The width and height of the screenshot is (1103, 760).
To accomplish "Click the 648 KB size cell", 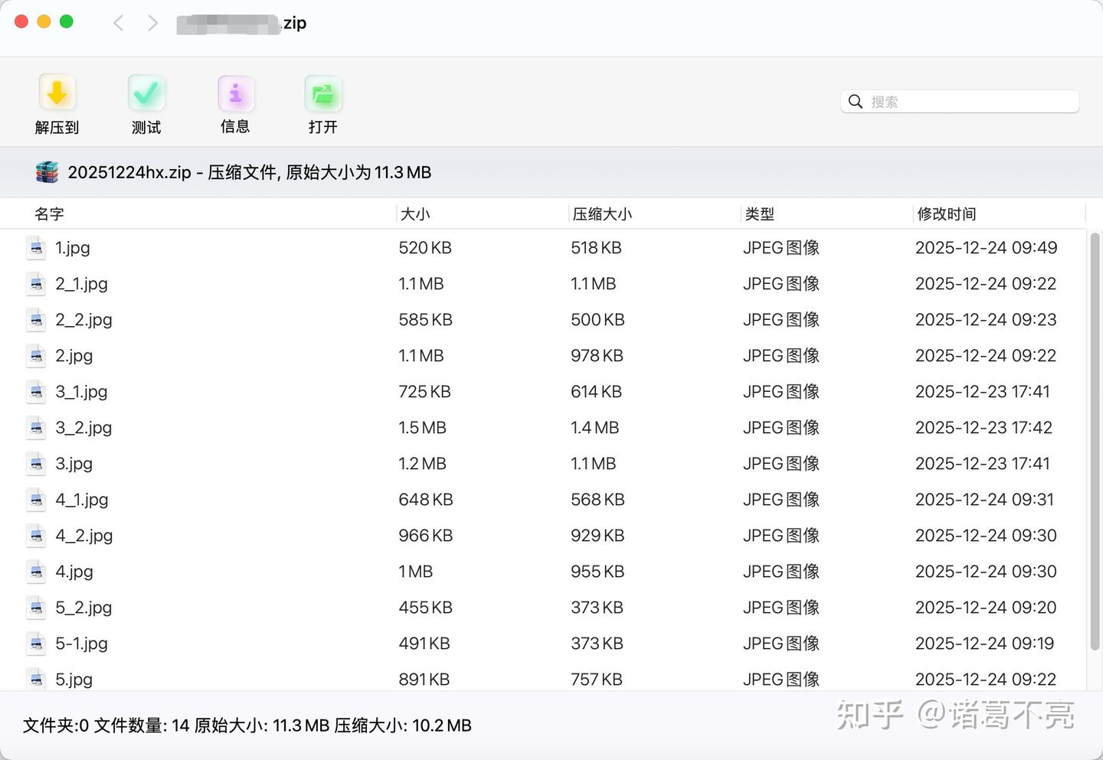I will tap(426, 500).
